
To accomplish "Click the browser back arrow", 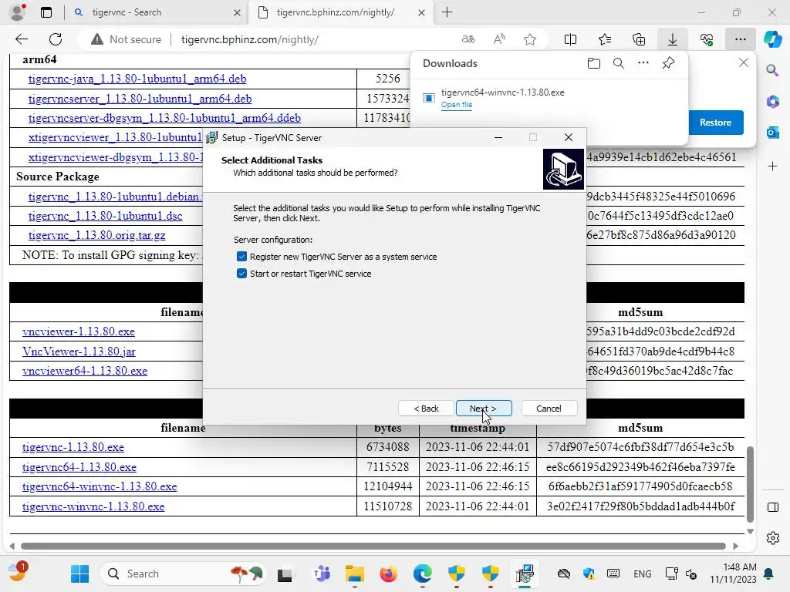I will (x=21, y=39).
